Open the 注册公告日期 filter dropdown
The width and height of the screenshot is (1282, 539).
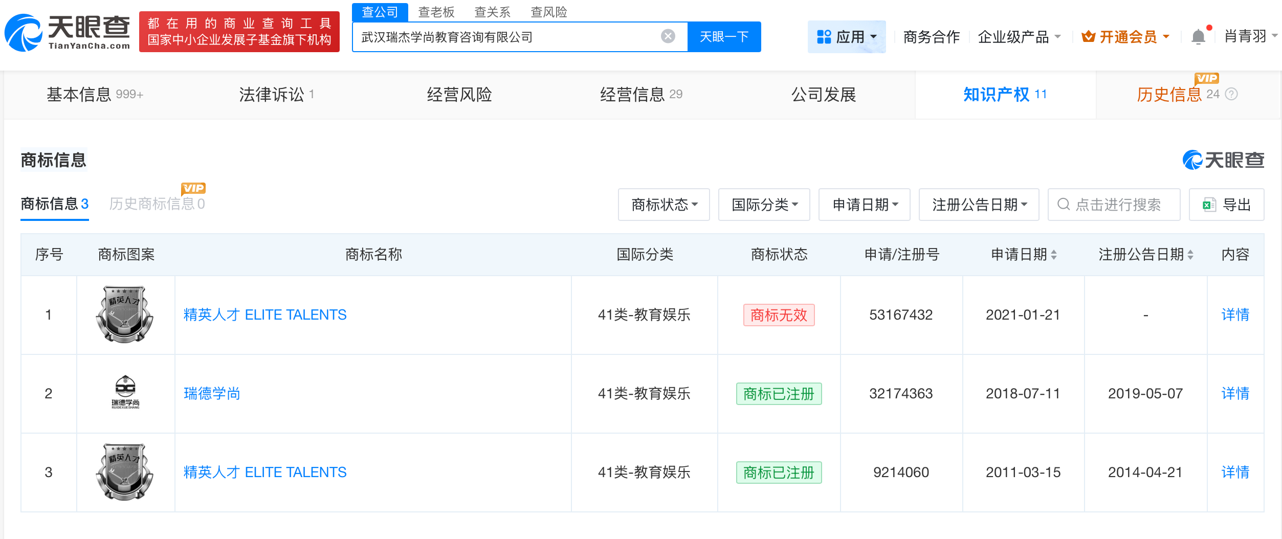[x=979, y=205]
